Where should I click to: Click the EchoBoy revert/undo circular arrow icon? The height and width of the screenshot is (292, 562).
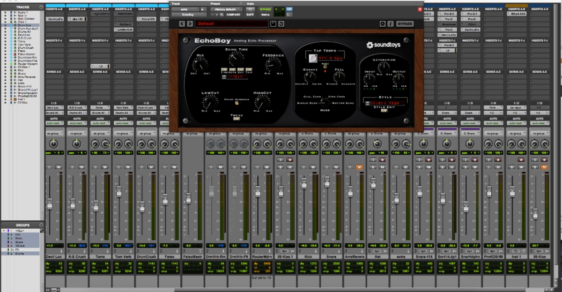pos(281,24)
